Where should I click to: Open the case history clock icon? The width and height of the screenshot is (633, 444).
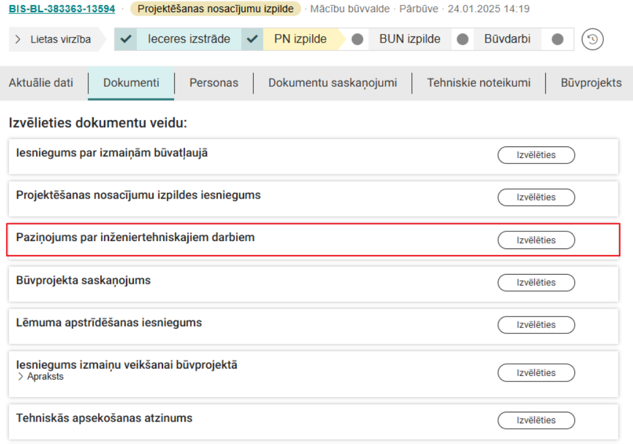pos(592,38)
